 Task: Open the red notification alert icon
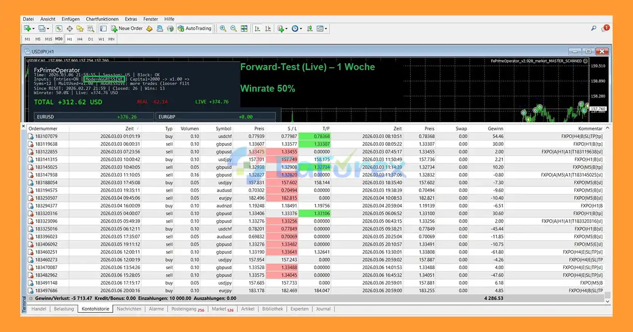coord(606,28)
